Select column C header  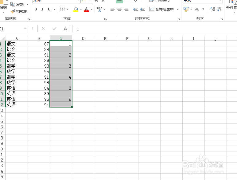(61, 38)
